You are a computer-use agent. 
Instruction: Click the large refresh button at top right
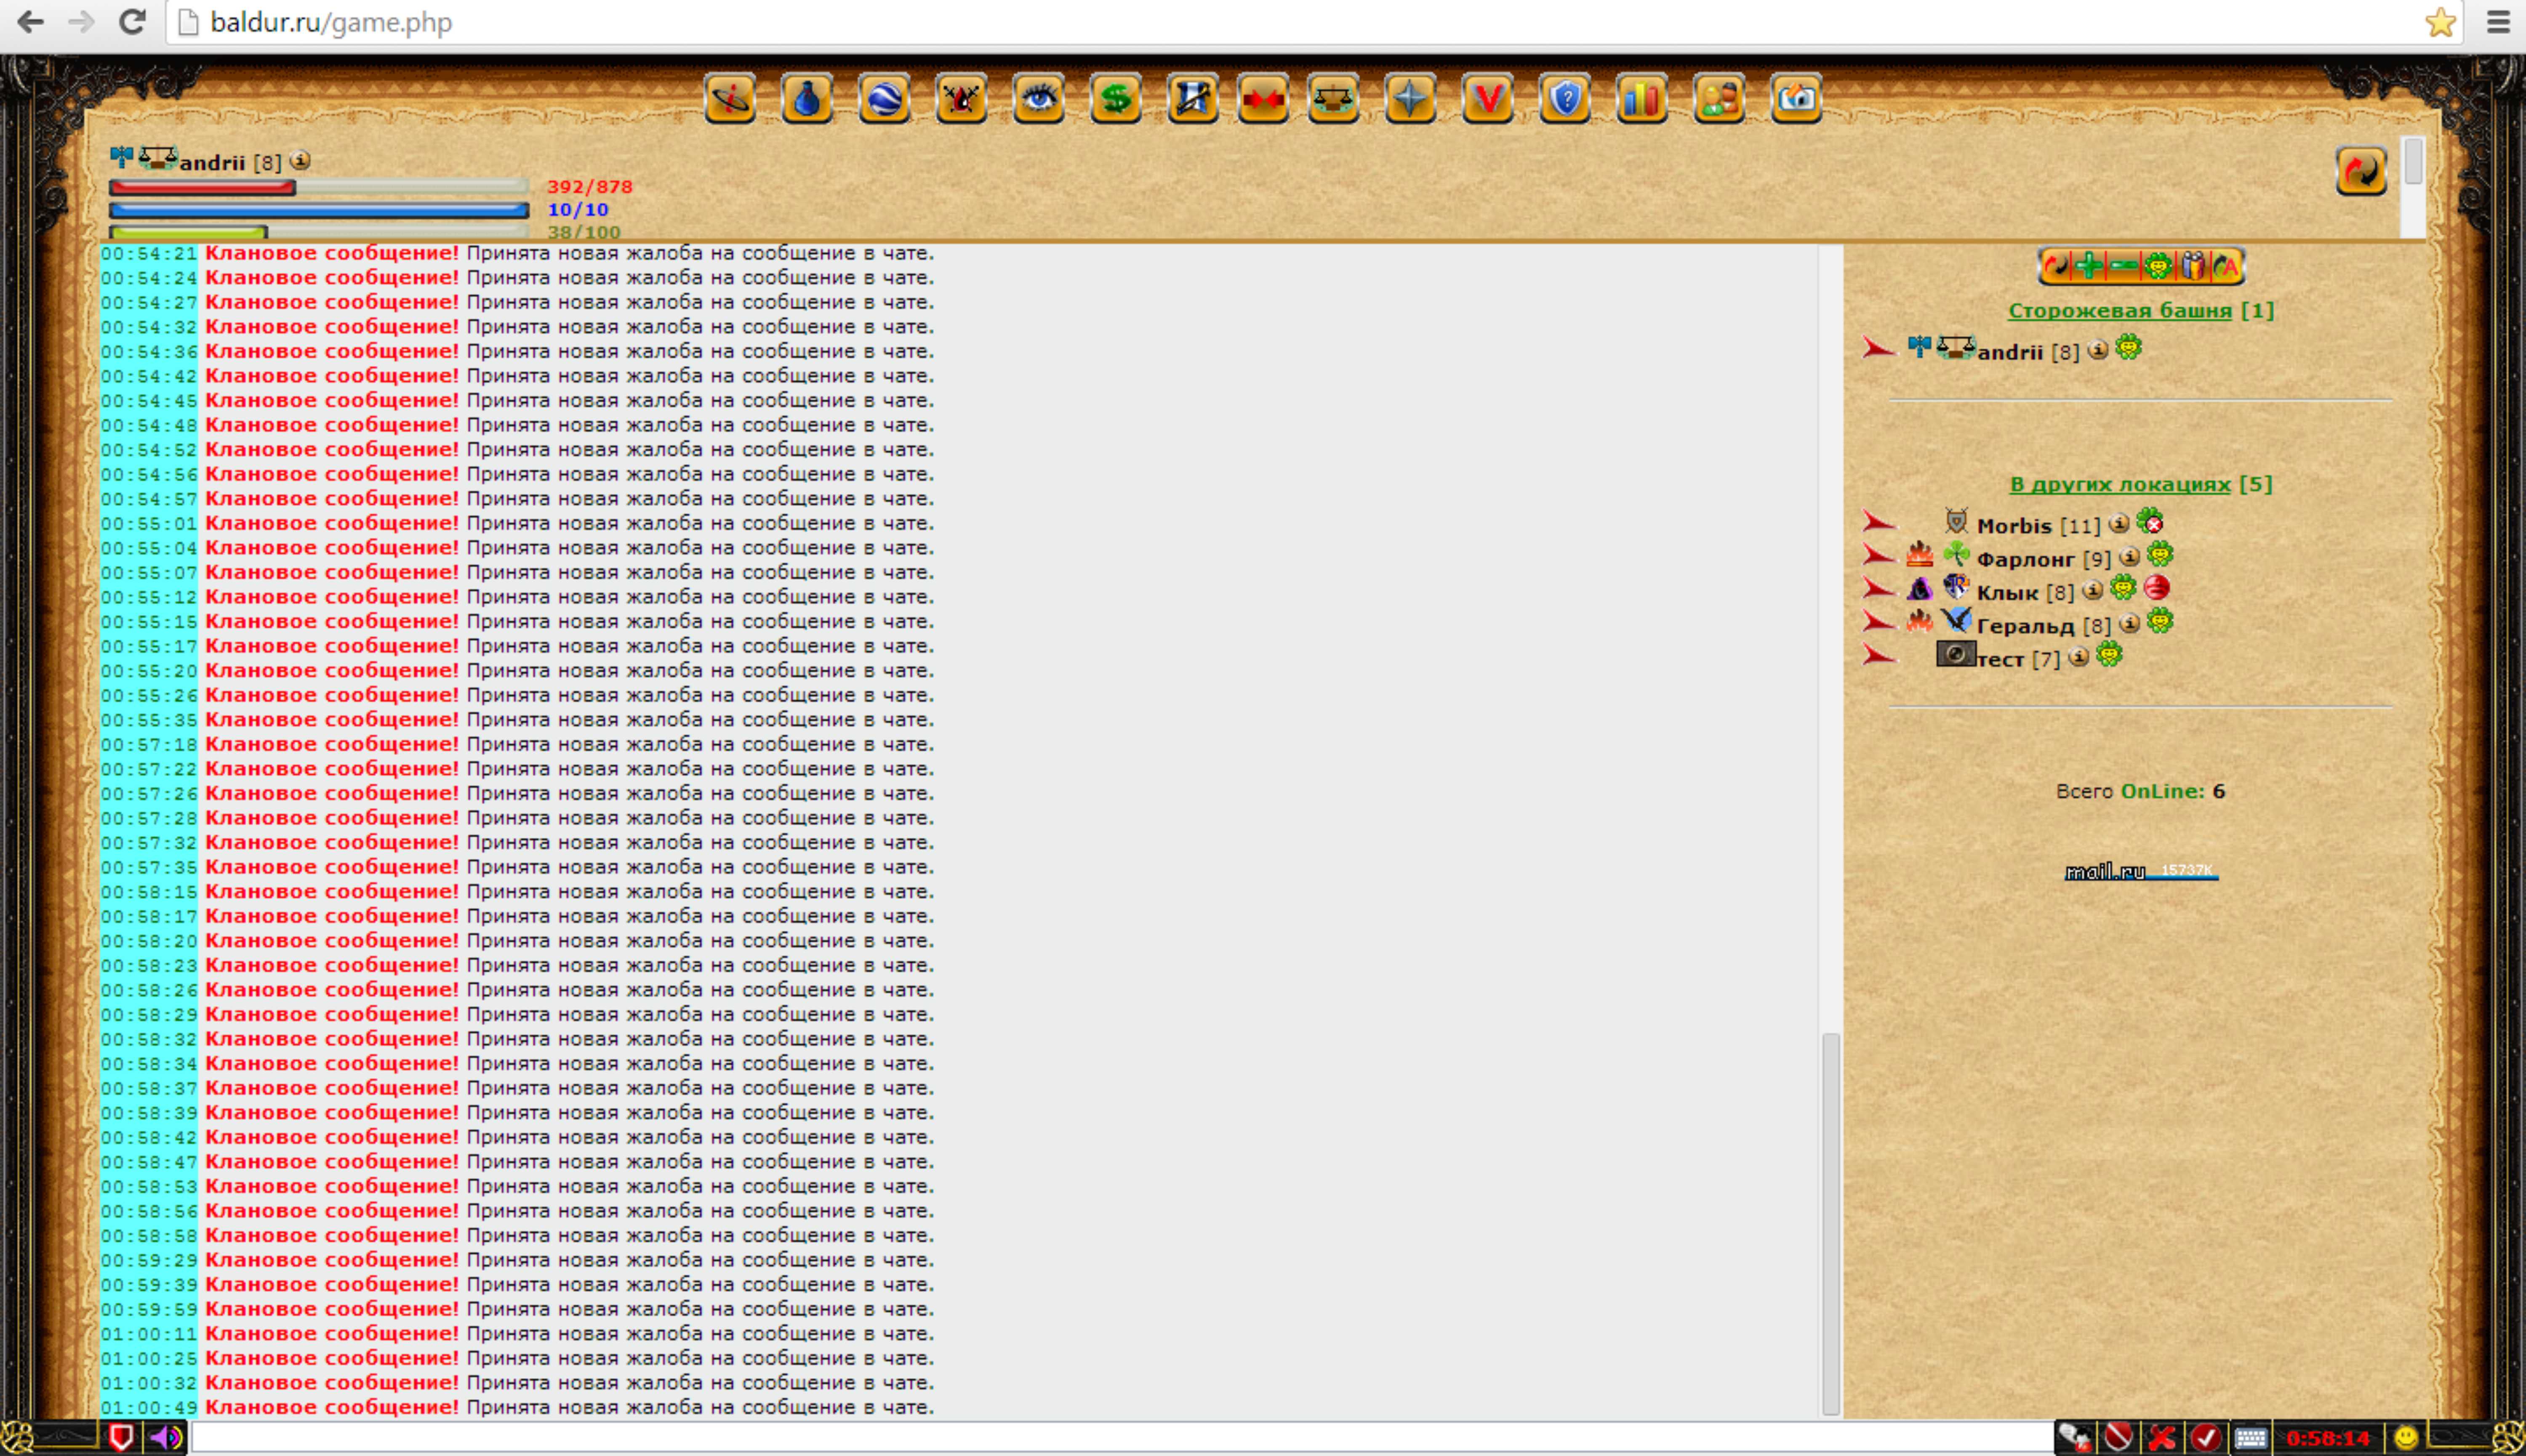[x=2361, y=171]
